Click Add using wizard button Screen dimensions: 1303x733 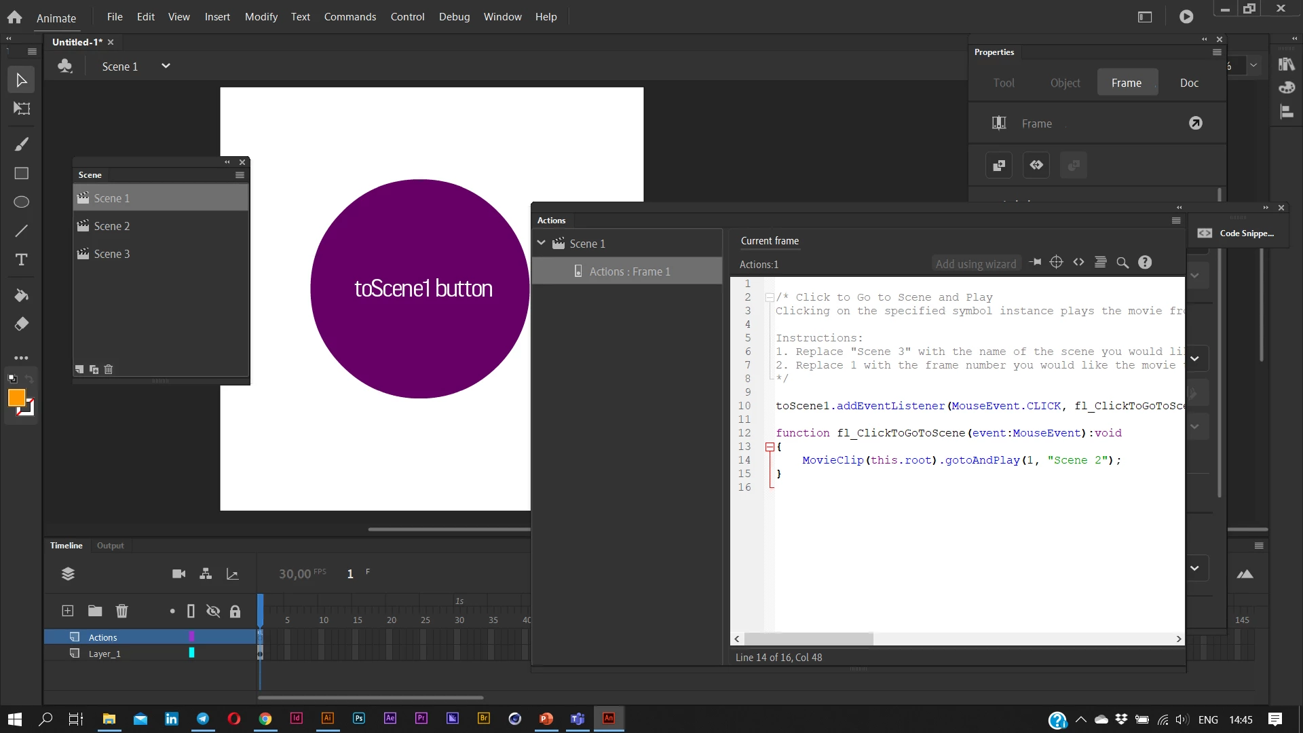(x=975, y=264)
